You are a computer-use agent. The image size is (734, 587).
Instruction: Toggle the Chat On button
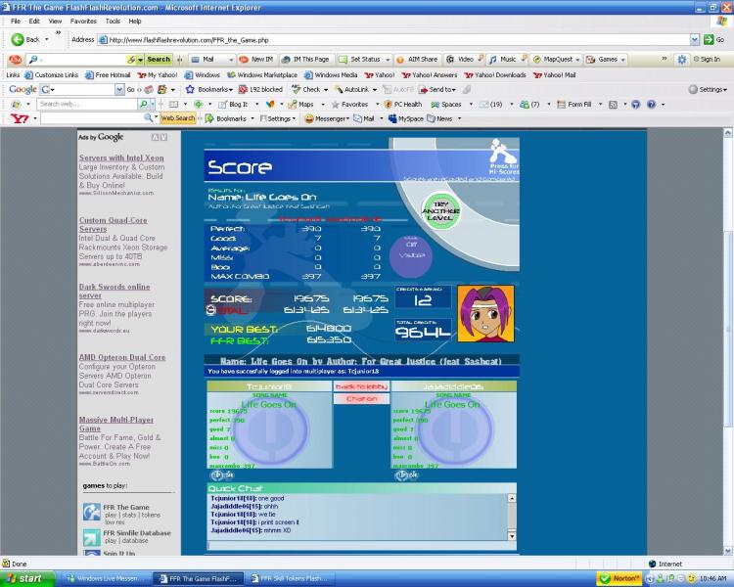[361, 399]
